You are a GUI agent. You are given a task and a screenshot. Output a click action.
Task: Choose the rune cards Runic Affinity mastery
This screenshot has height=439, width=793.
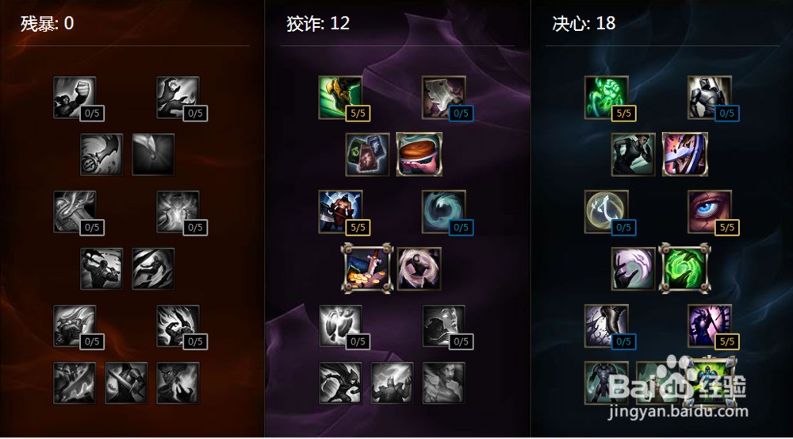pyautogui.click(x=368, y=155)
